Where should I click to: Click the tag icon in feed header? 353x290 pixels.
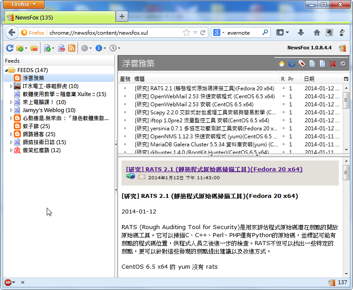(302, 64)
